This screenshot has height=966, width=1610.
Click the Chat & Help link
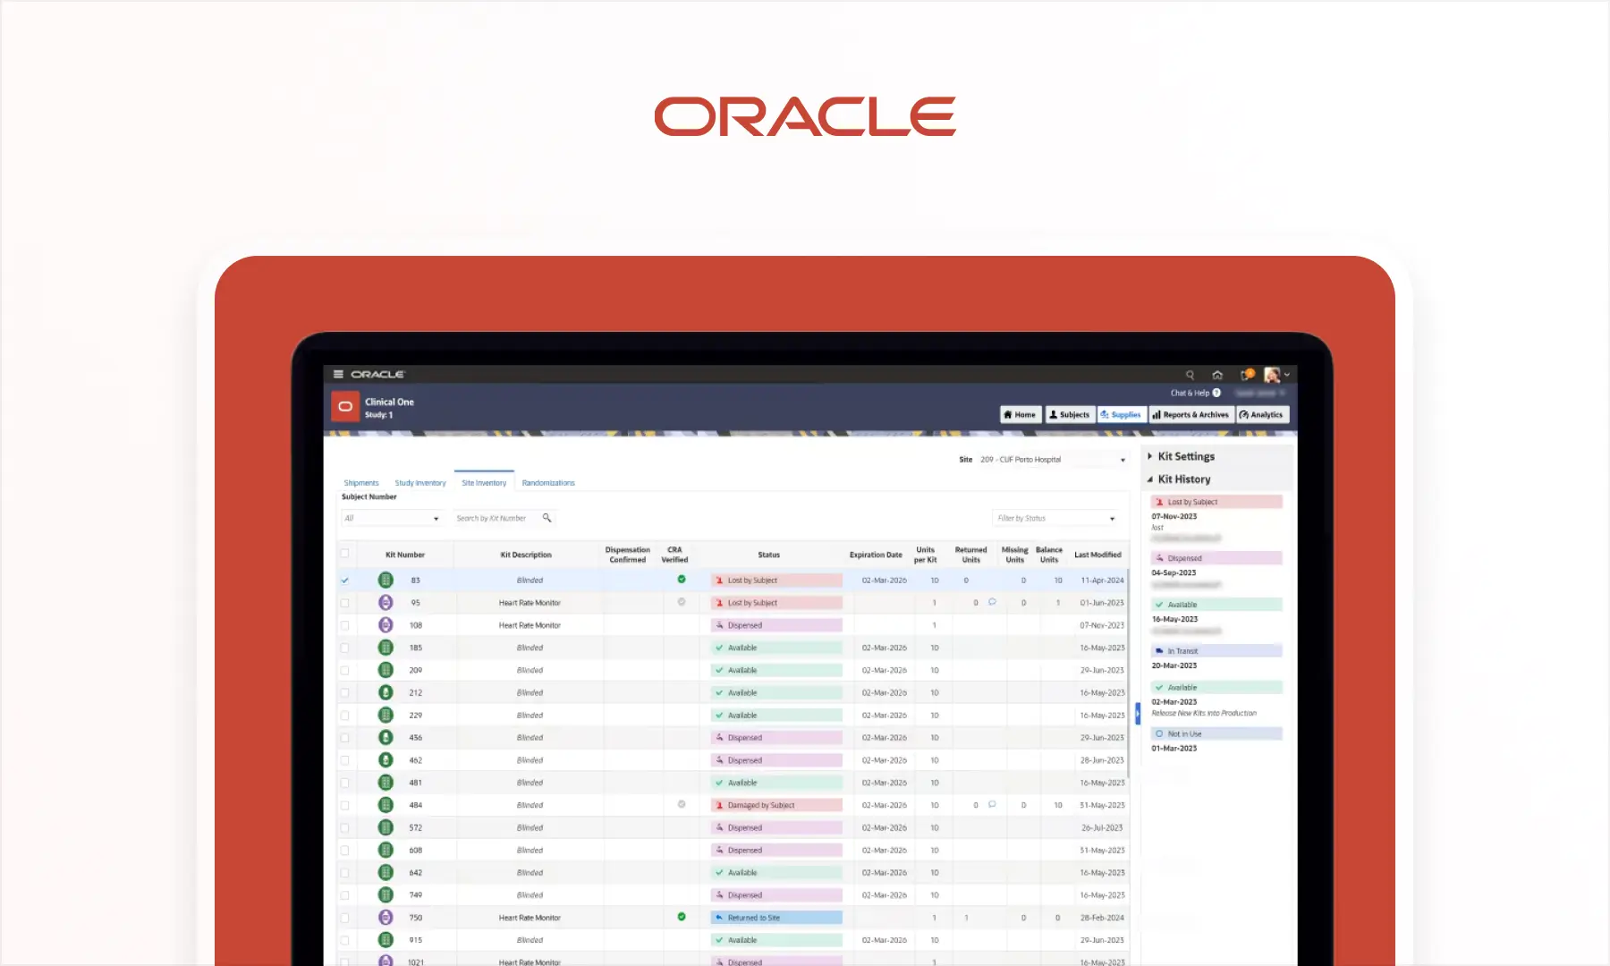1190,393
